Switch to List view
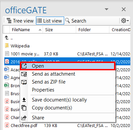The height and width of the screenshot is (130, 133). tap(50, 21)
